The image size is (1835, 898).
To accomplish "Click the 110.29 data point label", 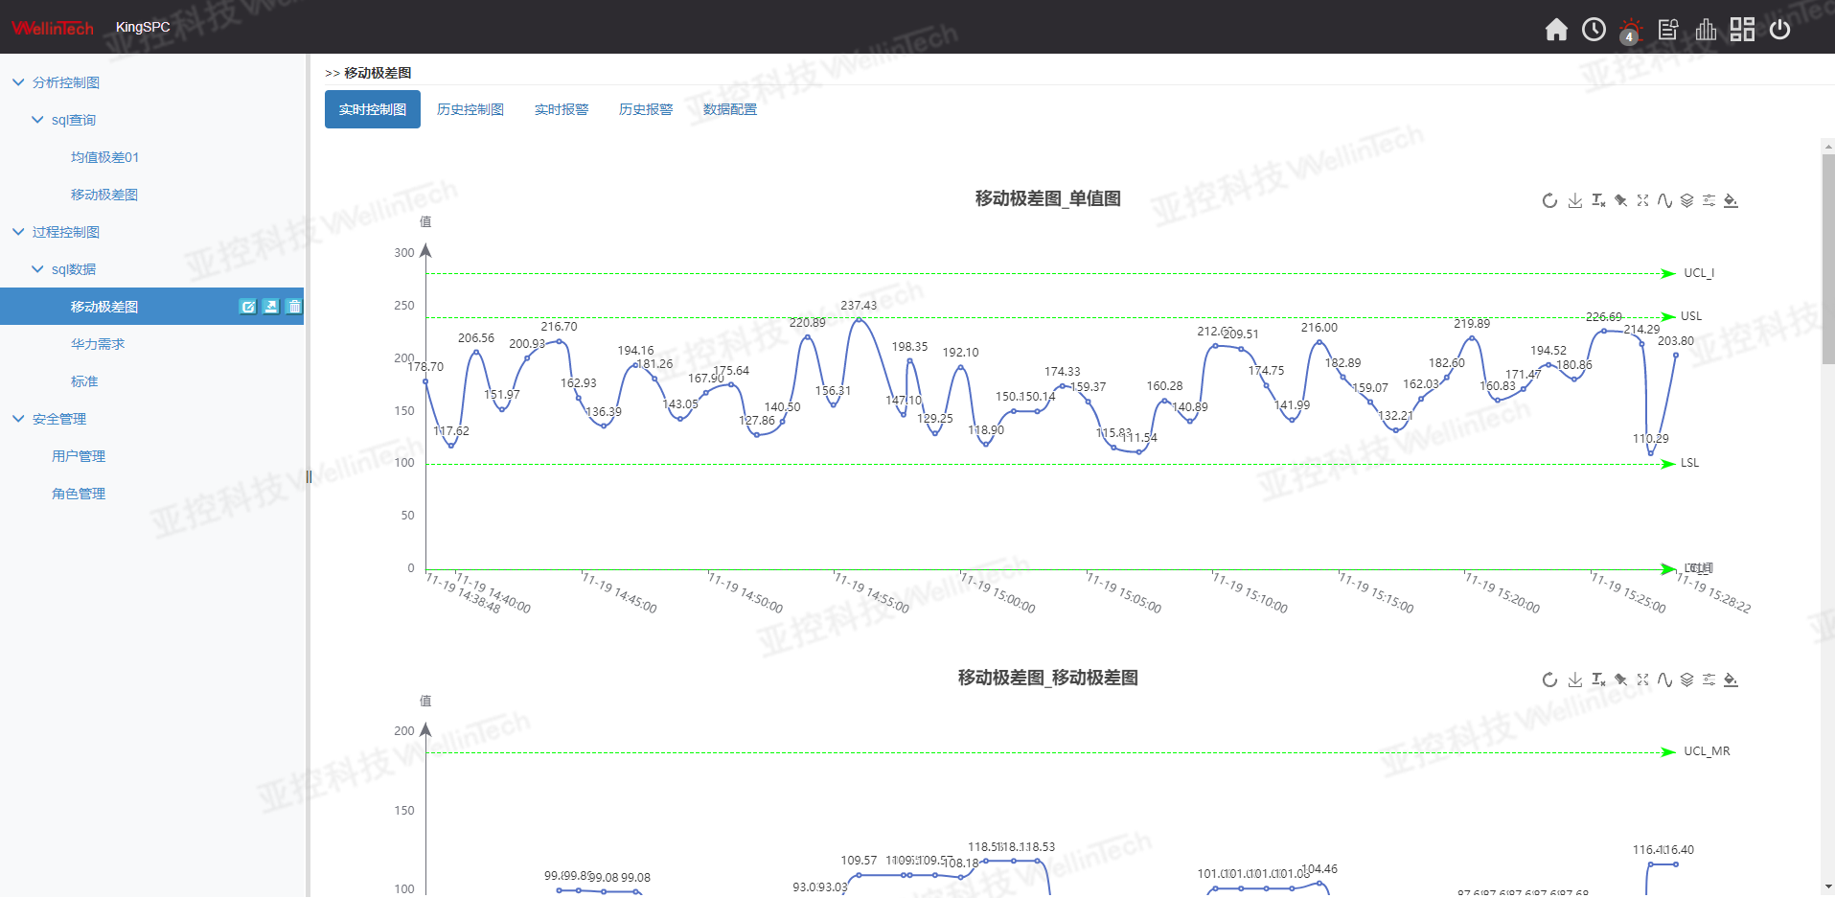I will 1650,439.
